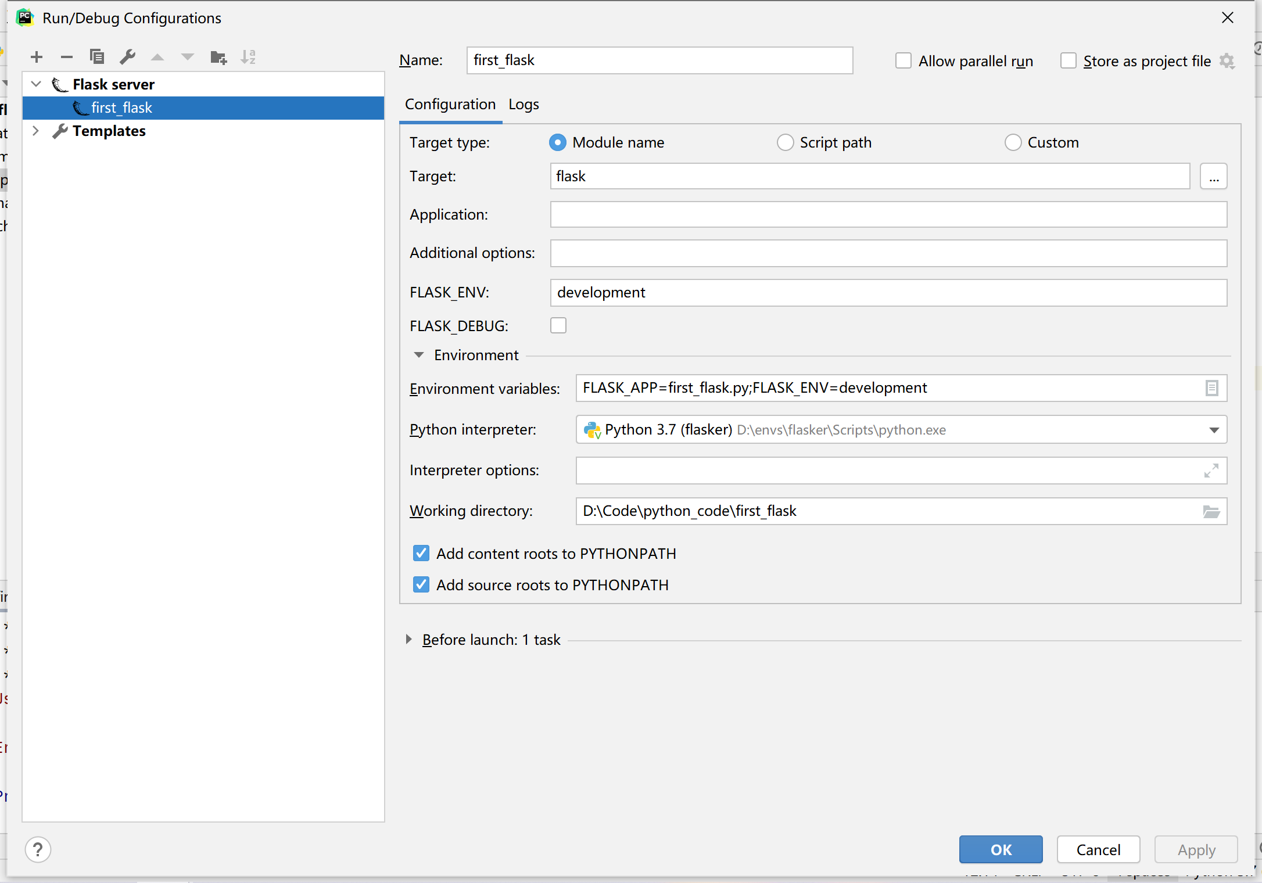Select the Custom target type
1262x883 pixels.
(1013, 142)
